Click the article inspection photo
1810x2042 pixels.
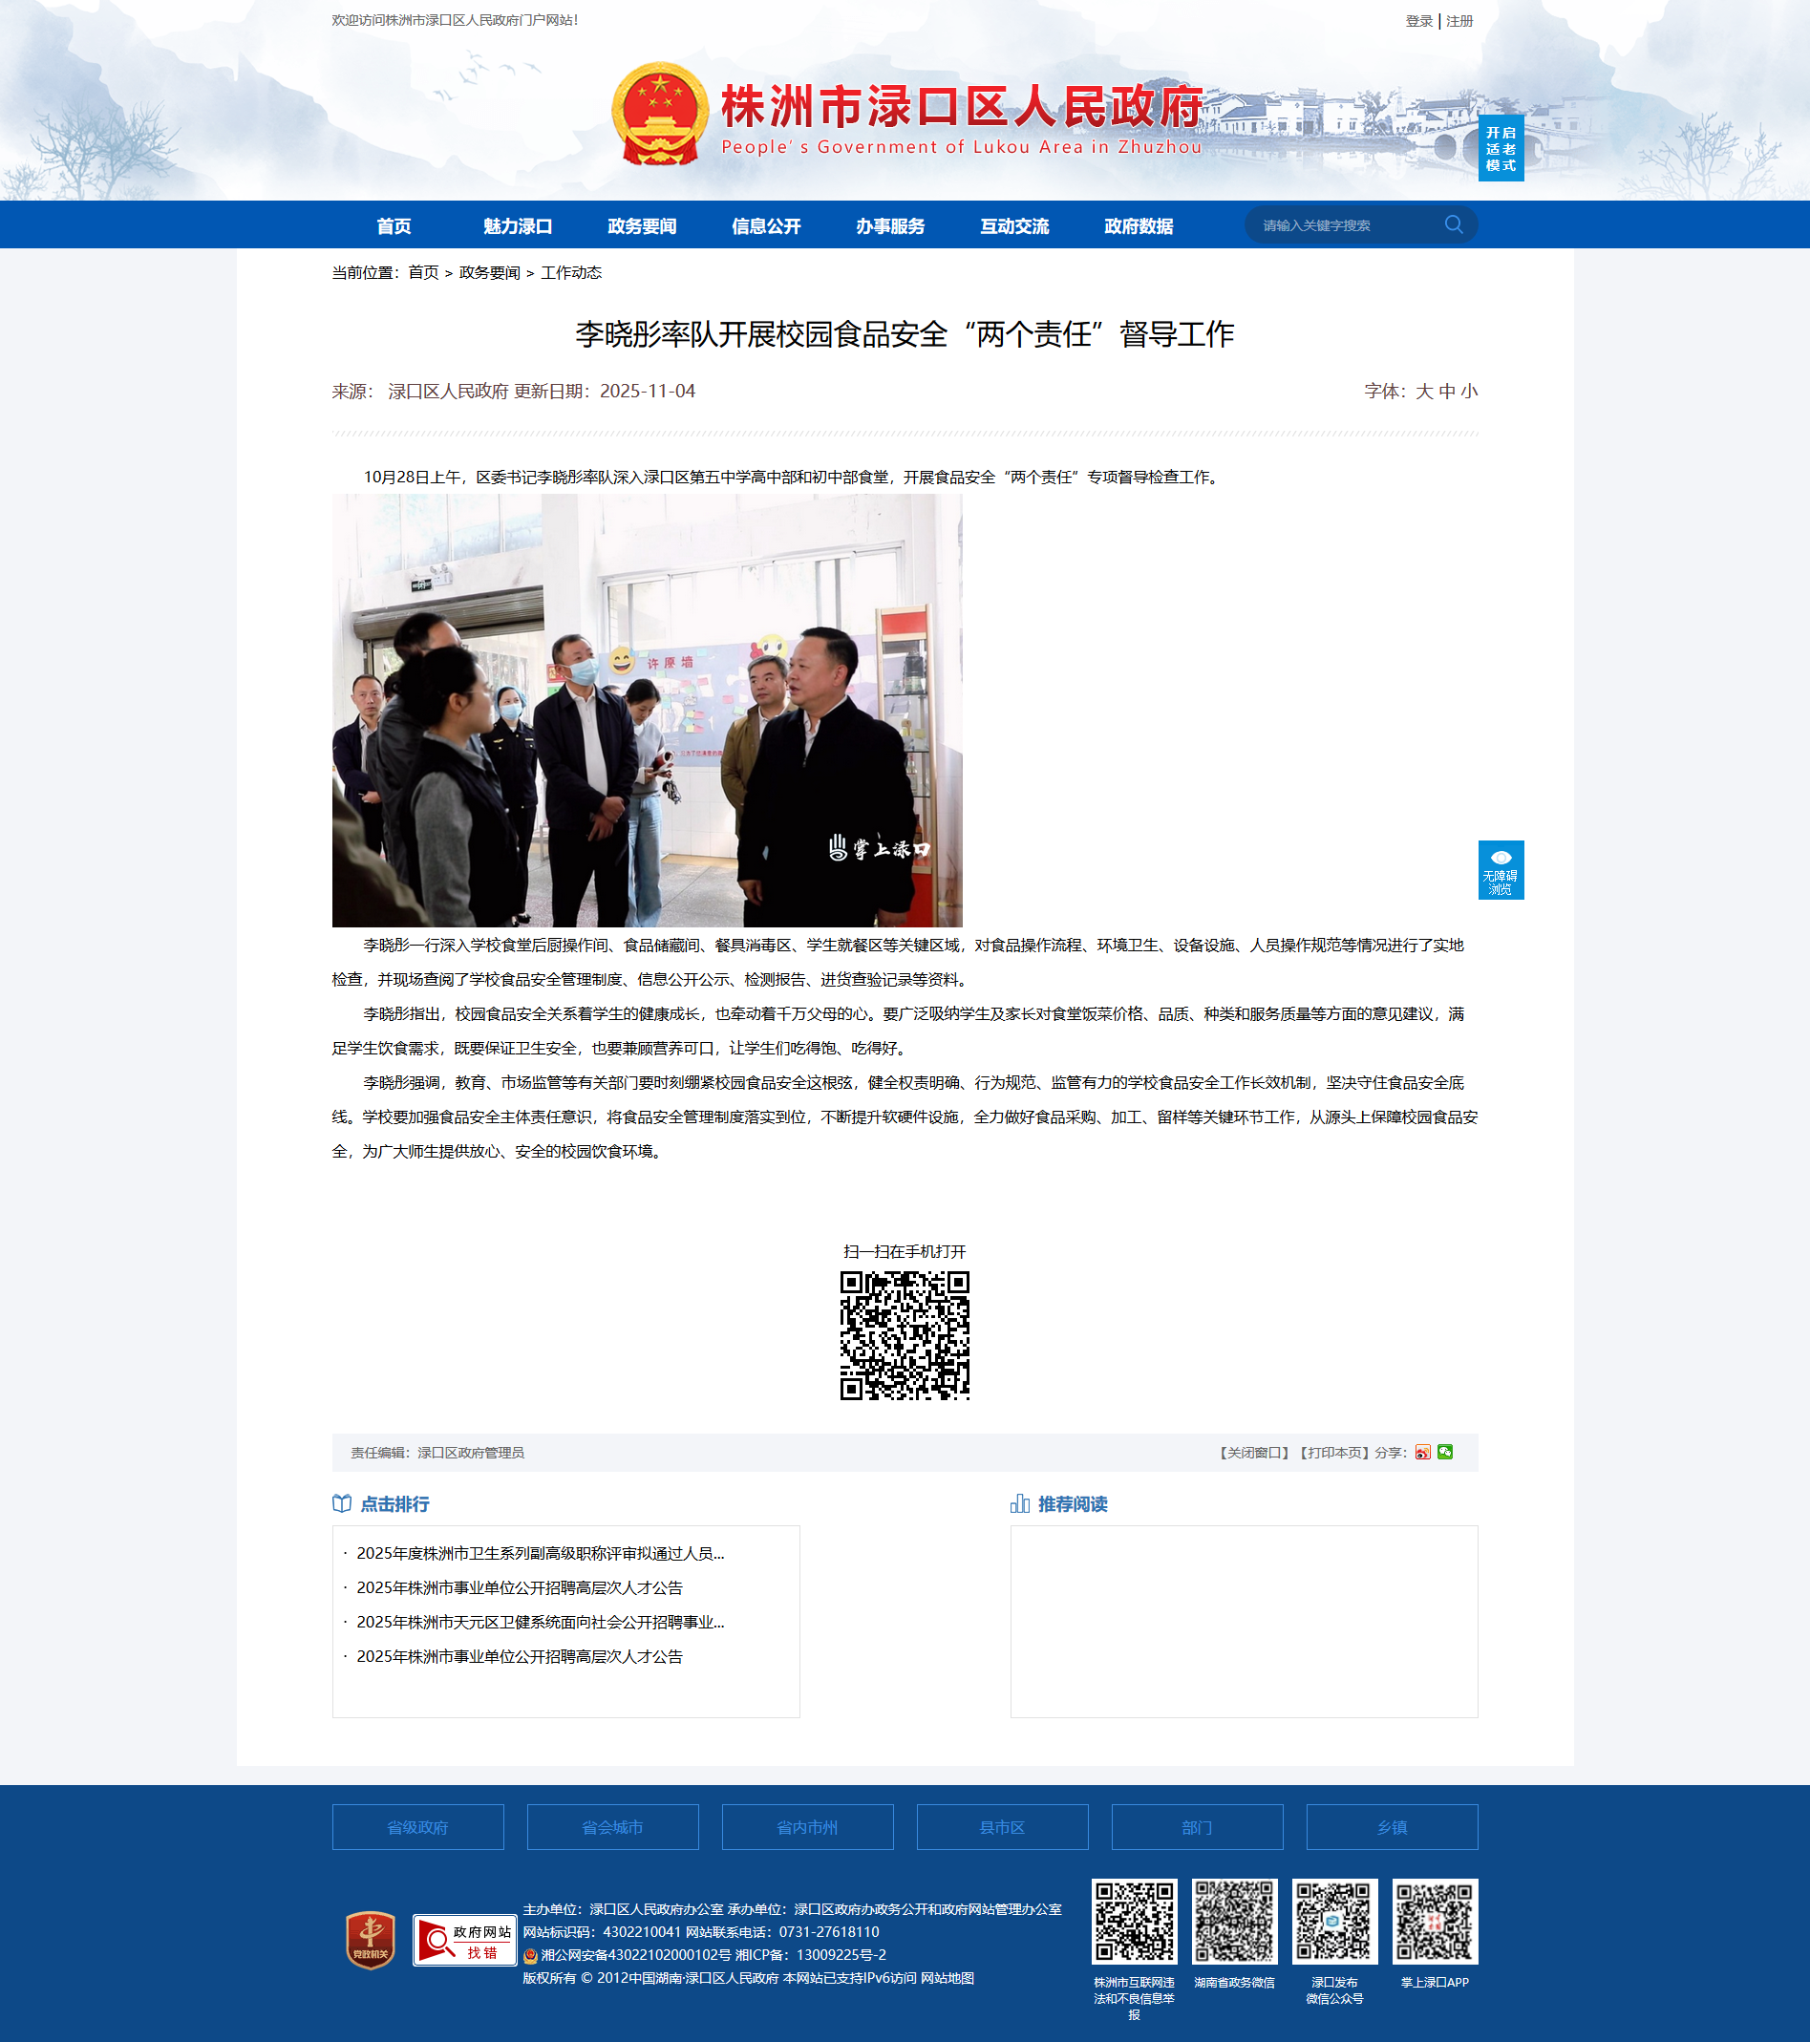pos(648,711)
